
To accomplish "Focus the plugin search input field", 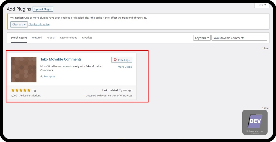I will tap(239, 38).
